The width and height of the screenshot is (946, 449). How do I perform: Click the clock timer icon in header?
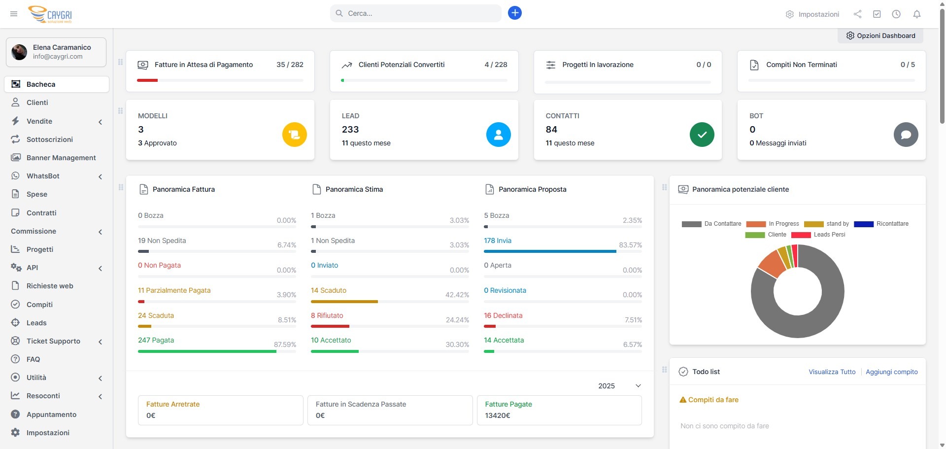896,14
